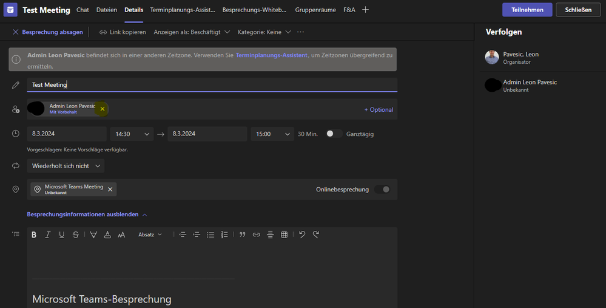Switch to the Chat tab
Viewport: 606px width, 308px height.
82,10
